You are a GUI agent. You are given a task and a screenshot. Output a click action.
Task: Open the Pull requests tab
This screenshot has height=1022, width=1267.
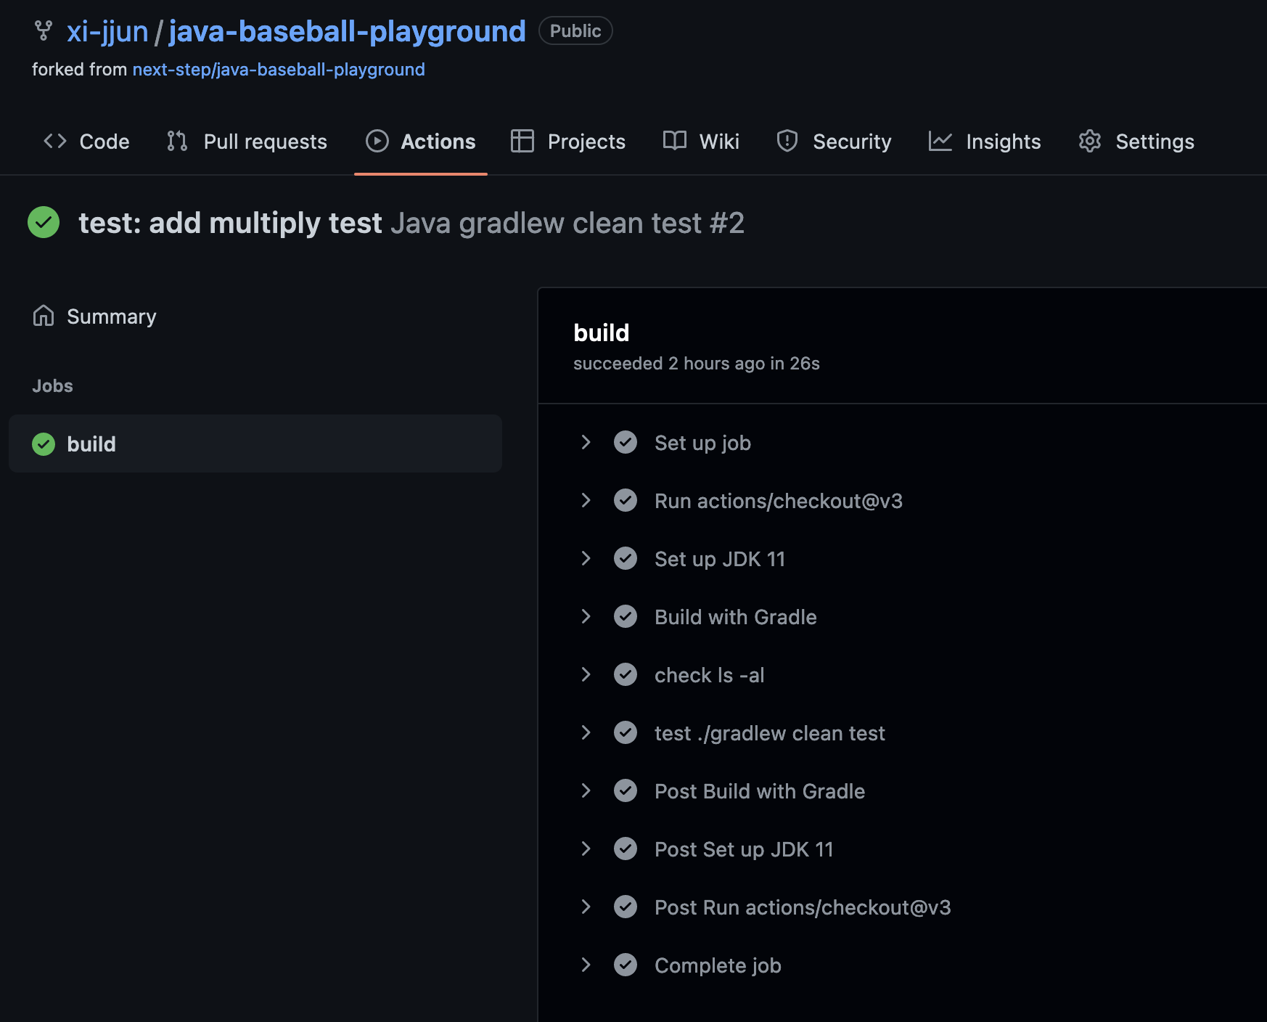[247, 141]
